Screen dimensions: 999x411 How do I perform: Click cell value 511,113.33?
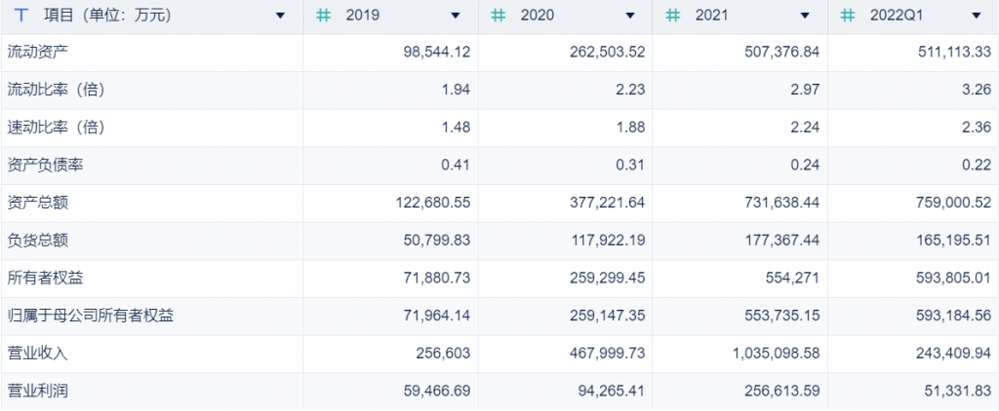tap(954, 53)
